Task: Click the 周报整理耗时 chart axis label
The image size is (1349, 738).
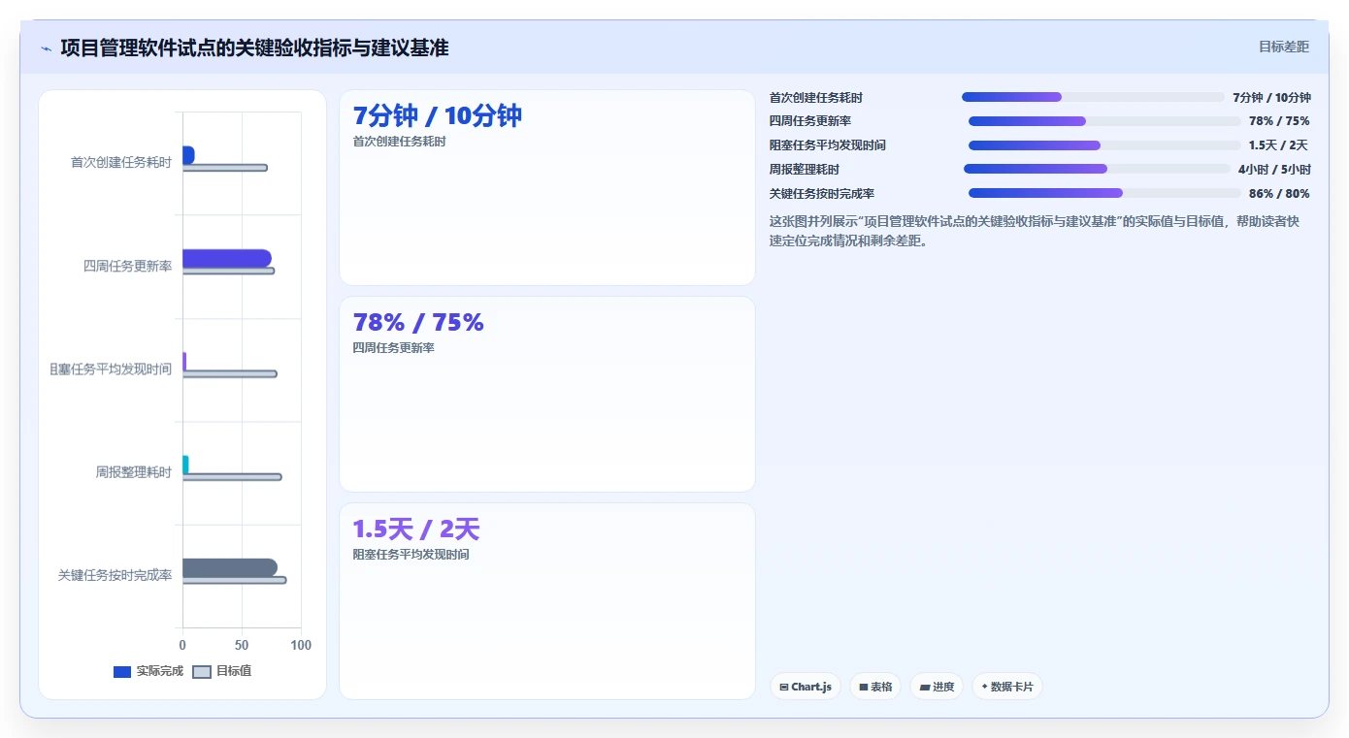Action: (134, 472)
